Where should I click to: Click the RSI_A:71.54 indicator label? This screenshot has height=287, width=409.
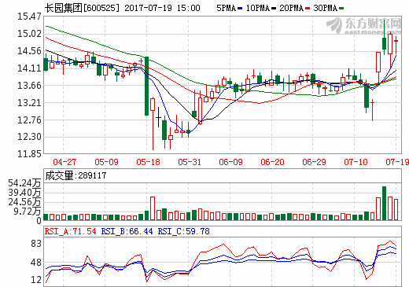pyautogui.click(x=70, y=231)
